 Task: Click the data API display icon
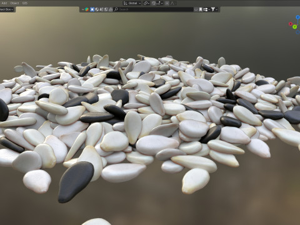[106, 9]
